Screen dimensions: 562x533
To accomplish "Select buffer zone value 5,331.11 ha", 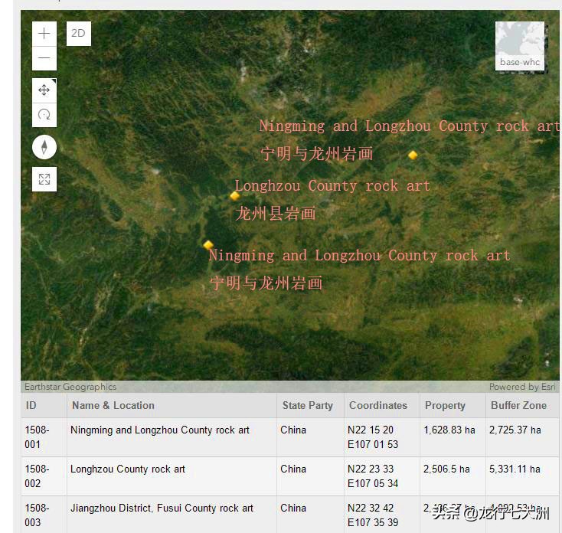I will coord(515,469).
